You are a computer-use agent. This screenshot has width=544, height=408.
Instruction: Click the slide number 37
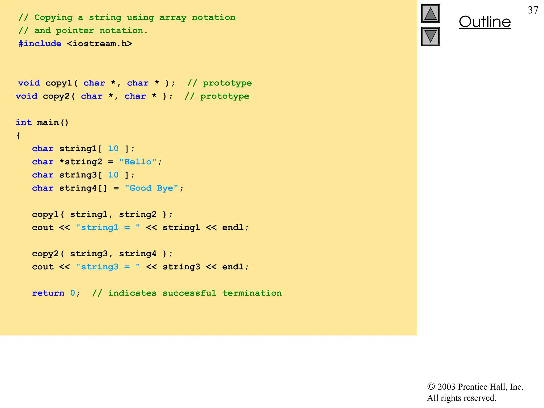[x=533, y=10]
